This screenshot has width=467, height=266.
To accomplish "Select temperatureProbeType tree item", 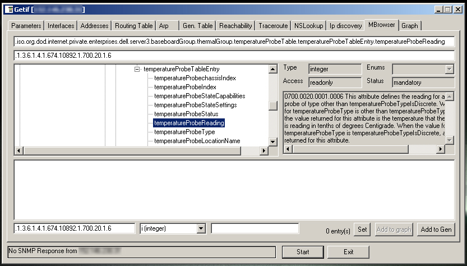I will coord(184,132).
